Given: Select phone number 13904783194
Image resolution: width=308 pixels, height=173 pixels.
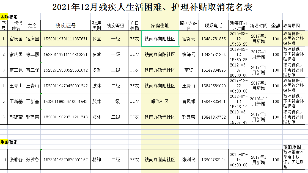Looking at the screenshot, I should coord(213,160).
